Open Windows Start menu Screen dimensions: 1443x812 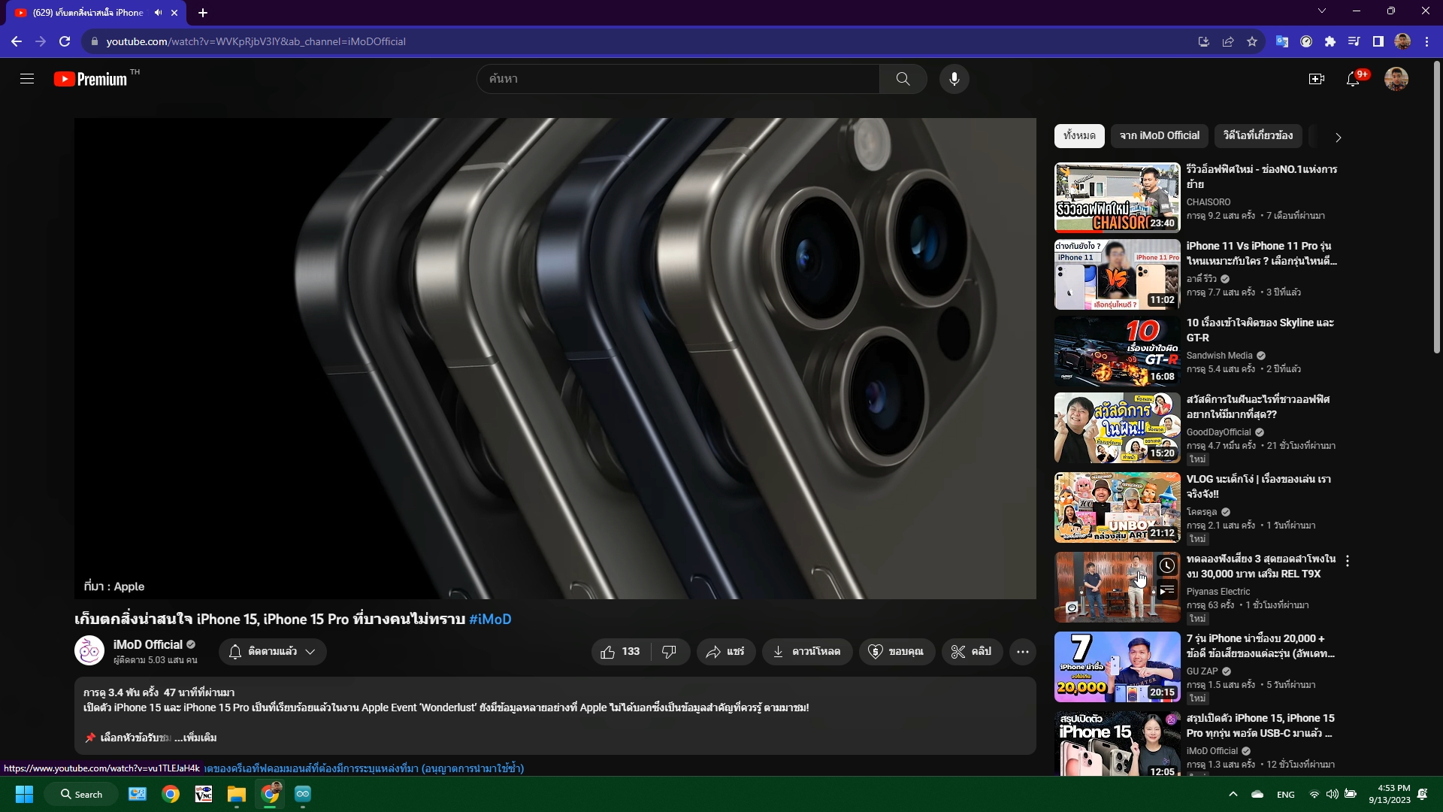[24, 794]
